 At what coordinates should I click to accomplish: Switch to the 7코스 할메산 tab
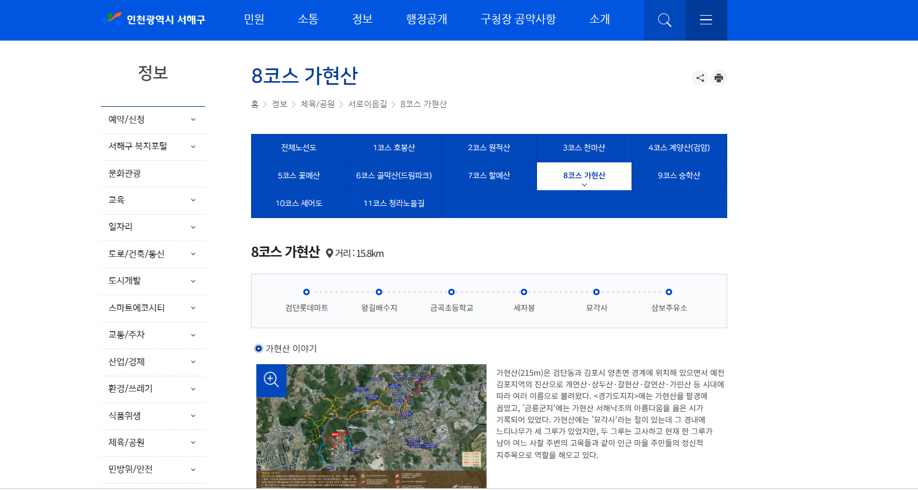(x=489, y=176)
